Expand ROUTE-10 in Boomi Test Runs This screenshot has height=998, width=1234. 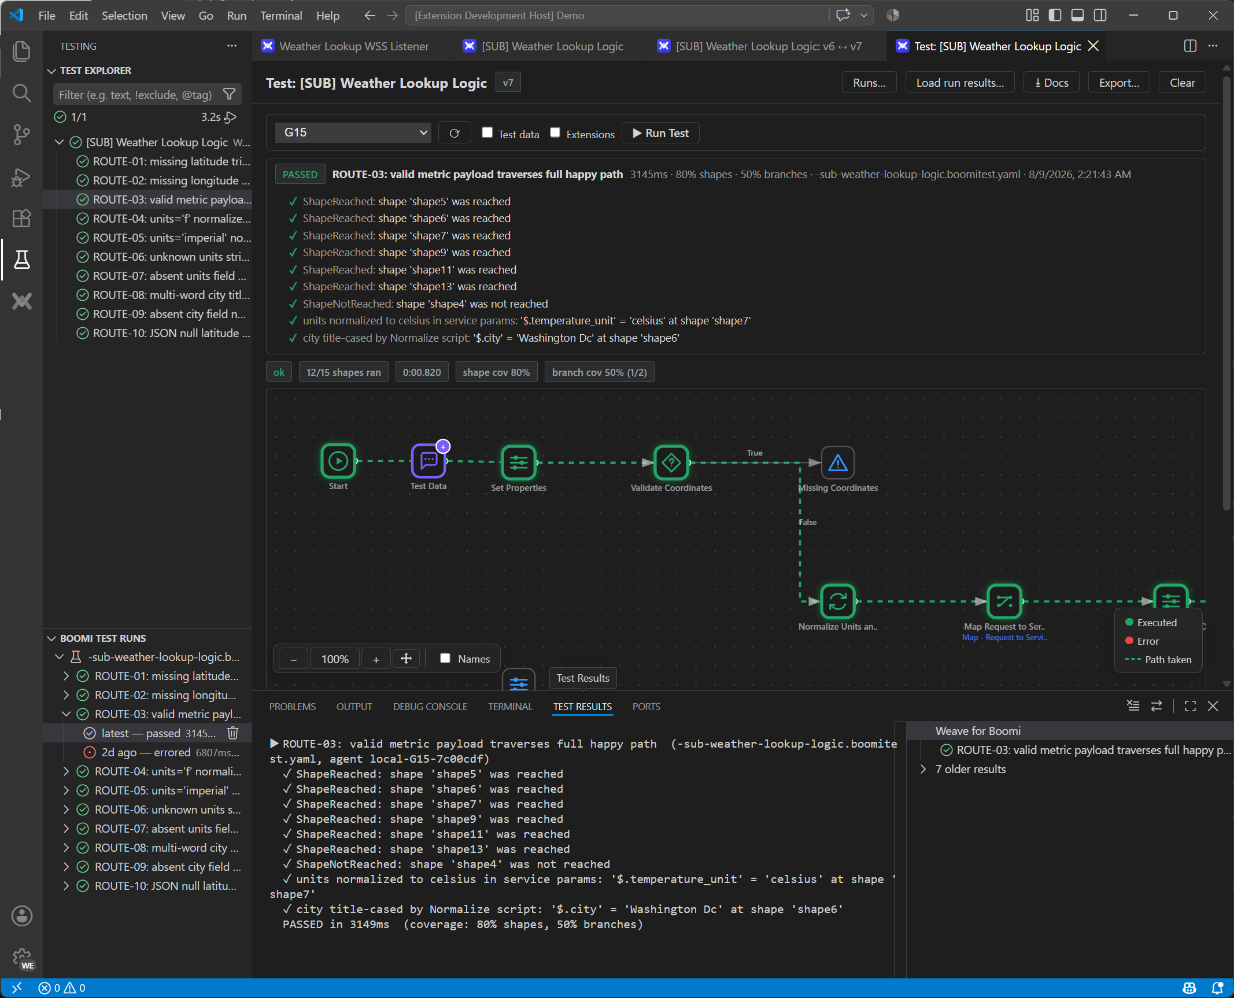pyautogui.click(x=66, y=886)
